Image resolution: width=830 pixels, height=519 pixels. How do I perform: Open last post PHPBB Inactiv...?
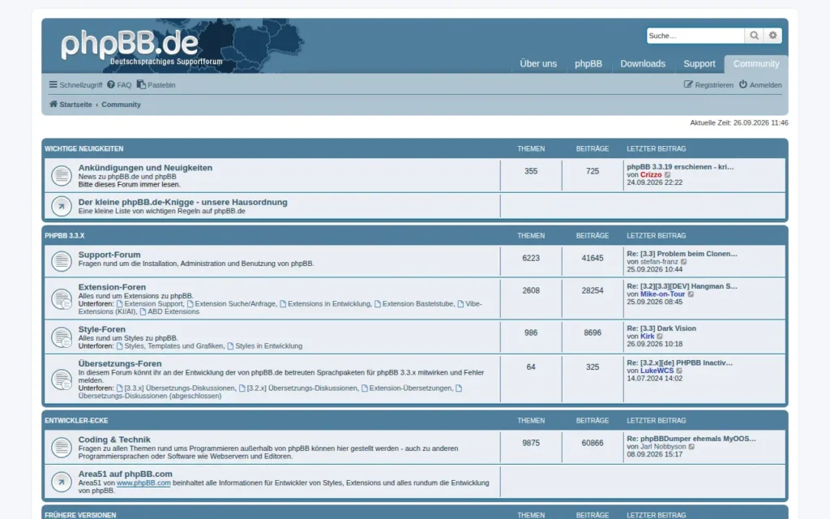pyautogui.click(x=680, y=362)
